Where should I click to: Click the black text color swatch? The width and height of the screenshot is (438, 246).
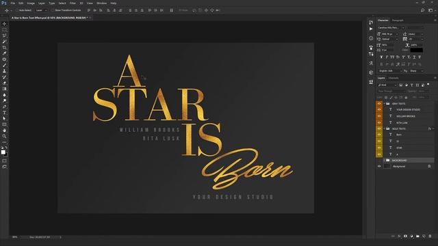[416, 50]
